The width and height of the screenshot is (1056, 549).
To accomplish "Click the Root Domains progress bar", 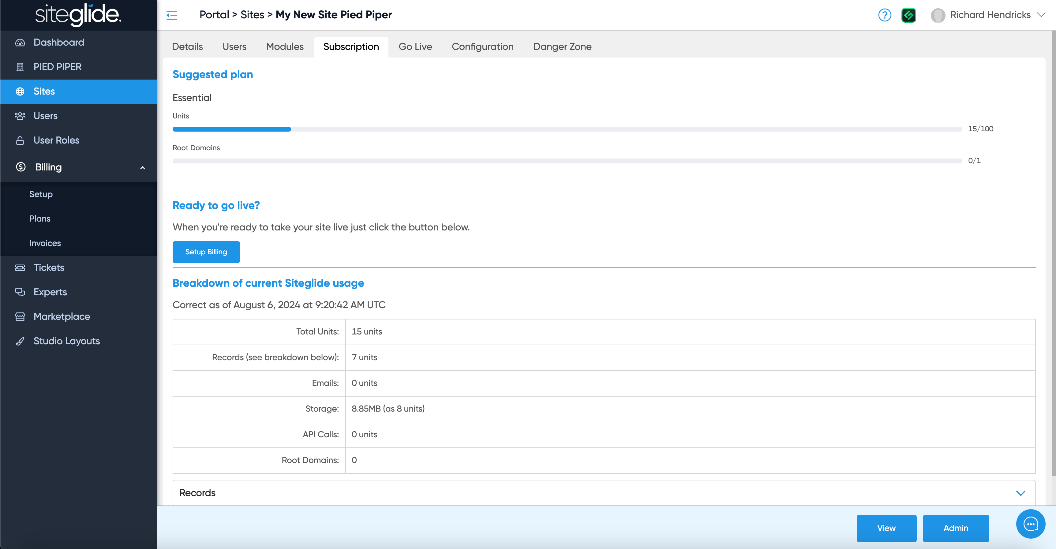I will click(567, 161).
